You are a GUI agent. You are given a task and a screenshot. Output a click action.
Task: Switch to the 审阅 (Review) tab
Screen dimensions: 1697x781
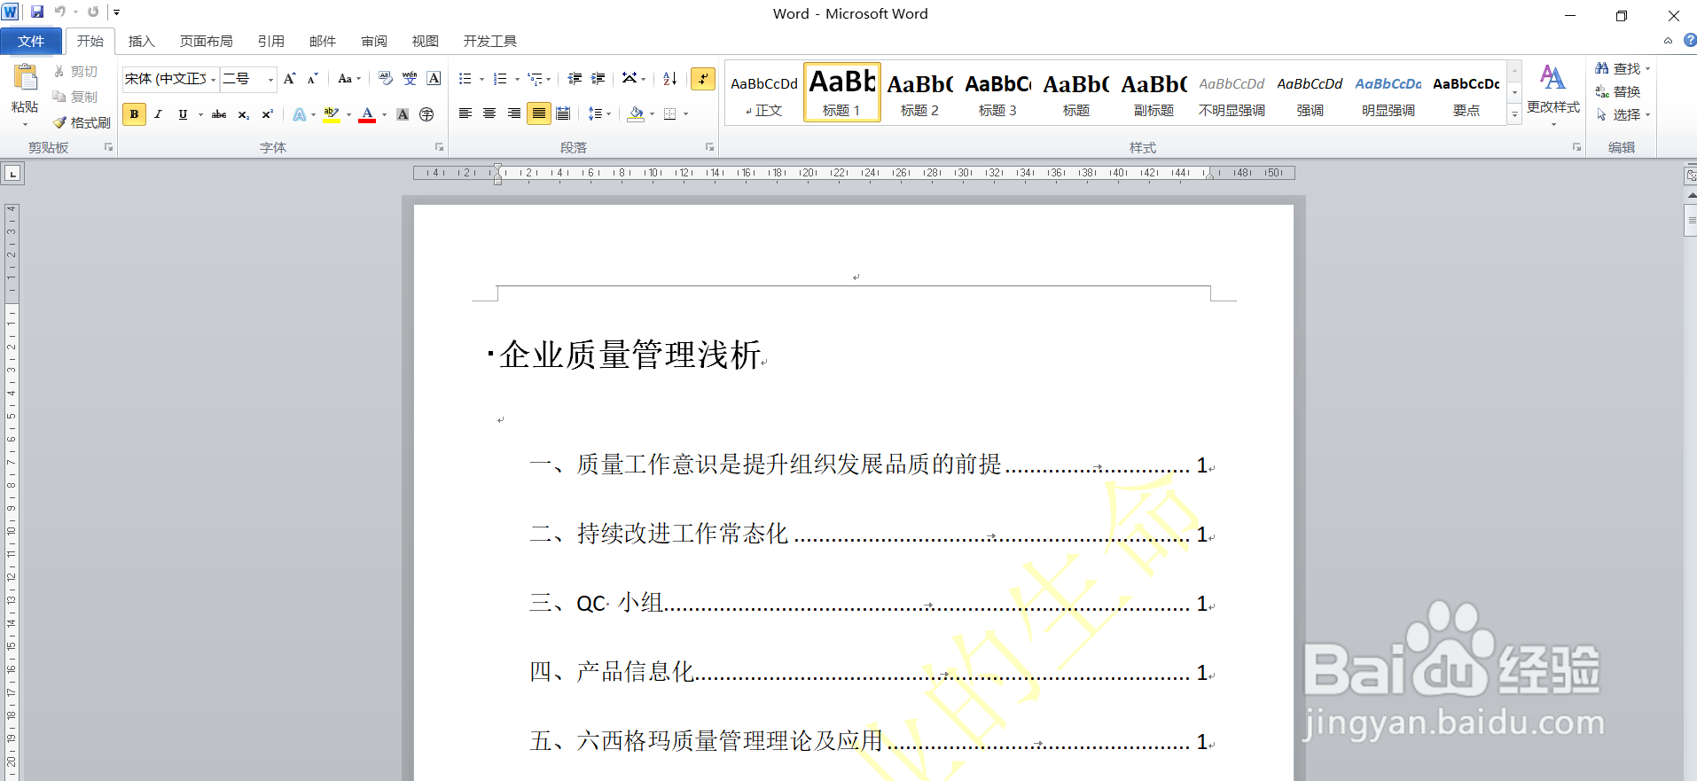[x=373, y=41]
